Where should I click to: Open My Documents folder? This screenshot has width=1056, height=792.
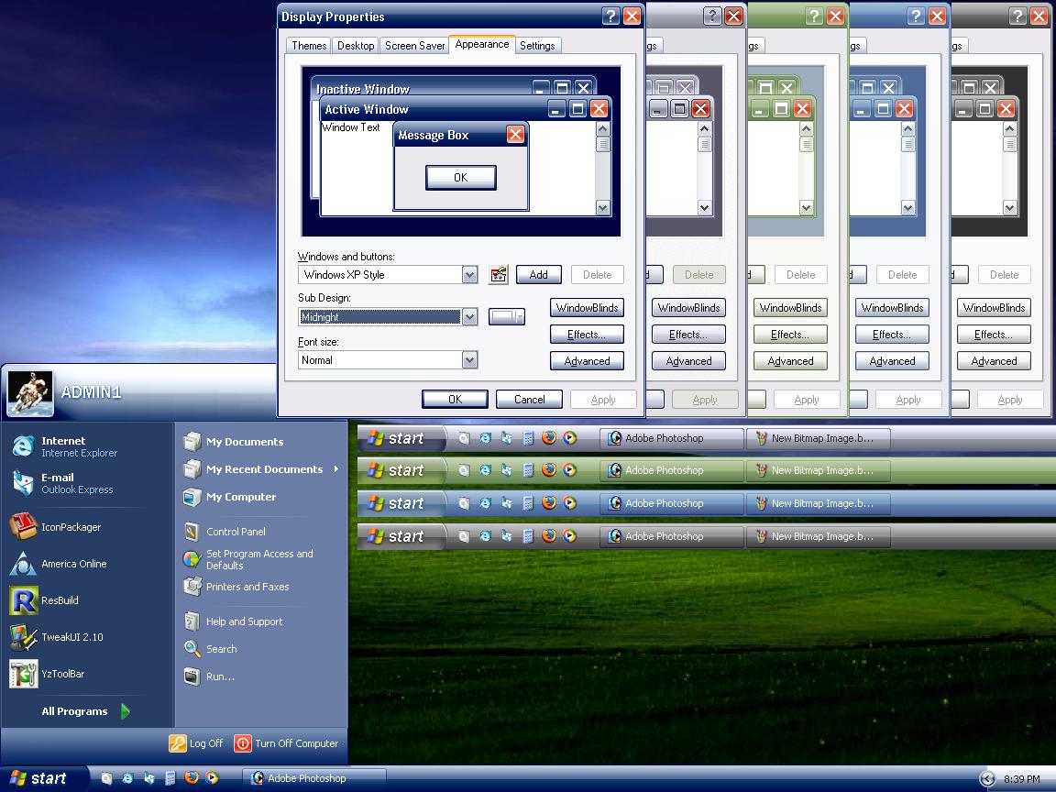pyautogui.click(x=234, y=442)
